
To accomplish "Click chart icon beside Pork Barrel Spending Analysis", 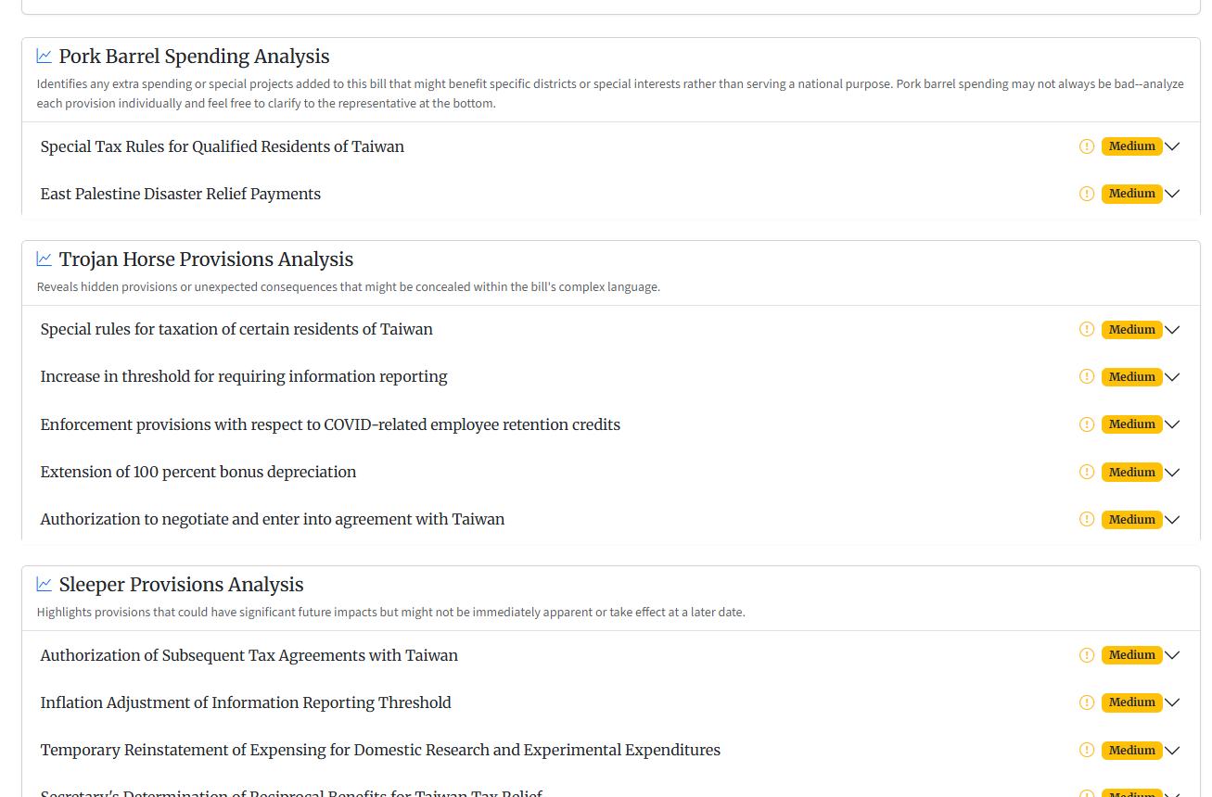I will 45,56.
